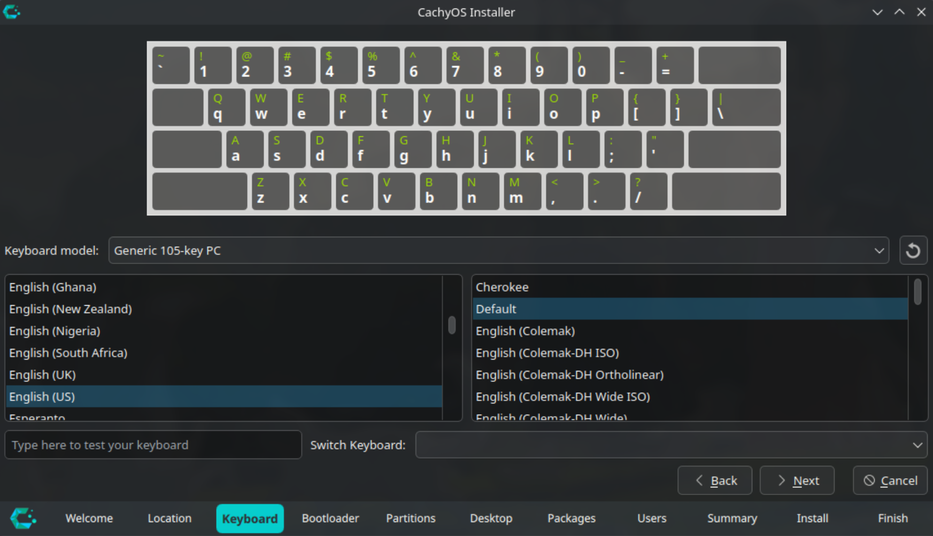
Task: Go to the Welcome step
Action: (x=89, y=518)
